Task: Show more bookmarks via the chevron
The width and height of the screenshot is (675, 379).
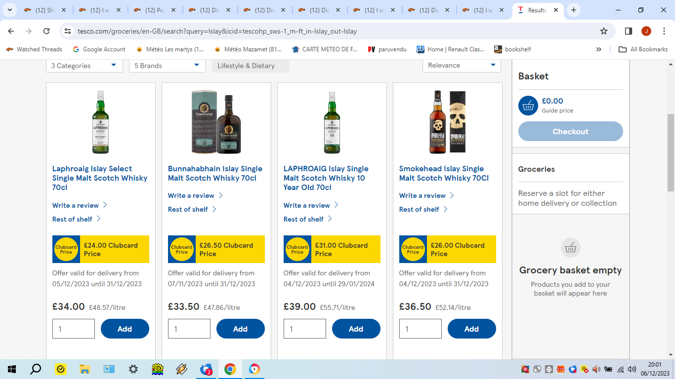Action: coord(599,49)
